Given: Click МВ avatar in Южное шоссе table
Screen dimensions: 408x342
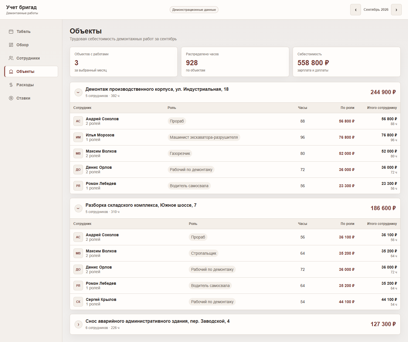Looking at the screenshot, I should click(78, 253).
